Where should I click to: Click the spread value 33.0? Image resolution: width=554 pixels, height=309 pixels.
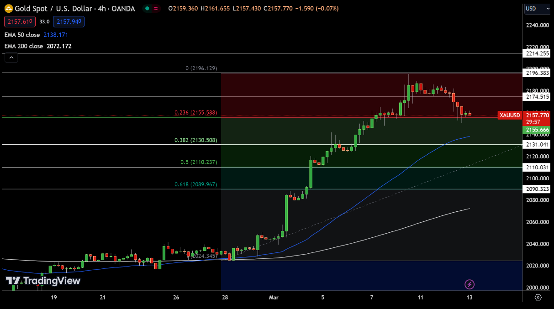(44, 21)
